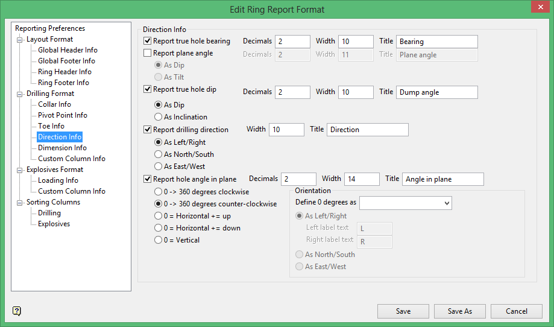Go to Global Header Info settings
This screenshot has width=554, height=327.
tap(68, 50)
